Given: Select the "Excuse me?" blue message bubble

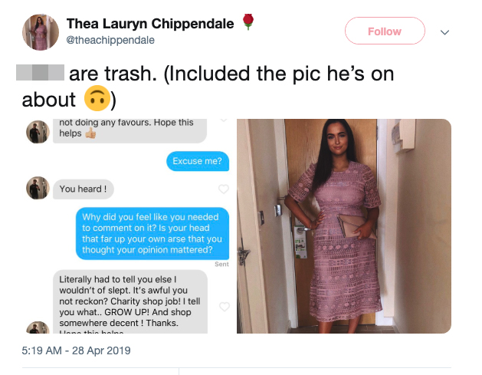Looking at the screenshot, I should click(x=198, y=161).
